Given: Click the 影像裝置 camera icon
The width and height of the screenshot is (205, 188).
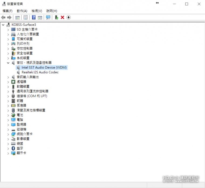Looking at the screenshot, I should point(13,139).
